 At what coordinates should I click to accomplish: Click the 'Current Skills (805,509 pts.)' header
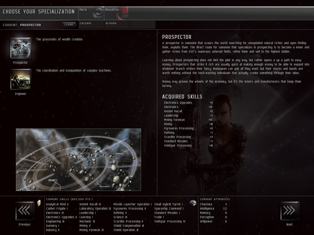click(70, 199)
